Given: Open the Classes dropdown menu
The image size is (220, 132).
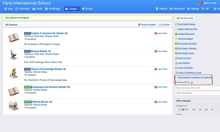Looking at the screenshot, I should (72, 9).
